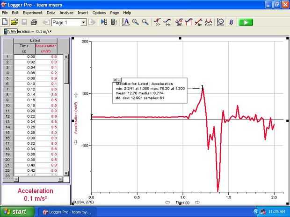
Task: Click the data table scroll down arrow
Action: coord(66,173)
